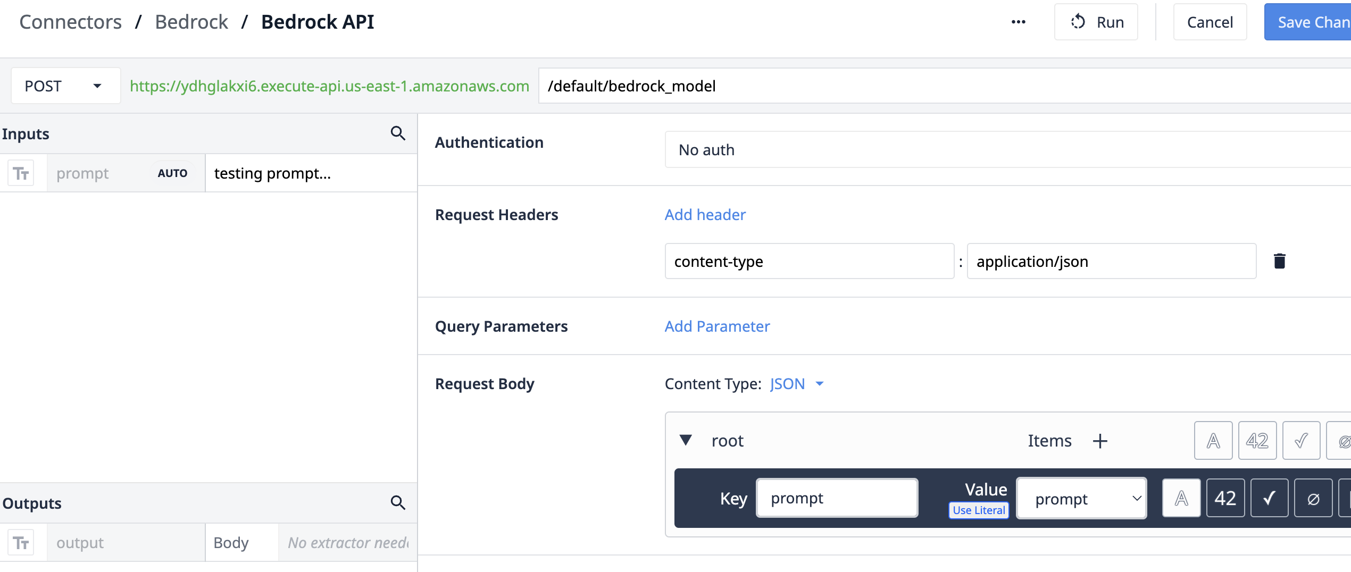Click the Bedrock API breadcrumb title

(318, 22)
